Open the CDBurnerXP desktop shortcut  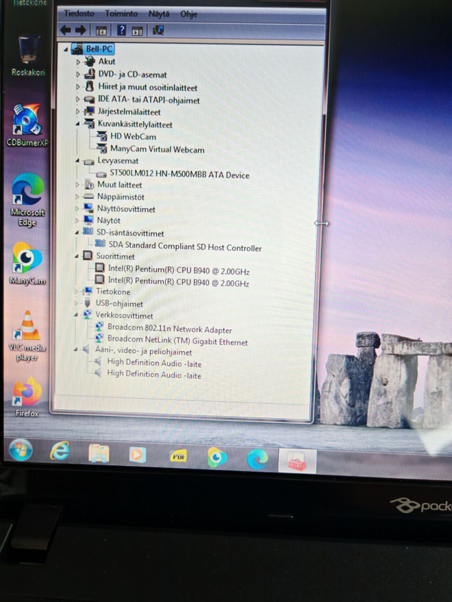27,125
